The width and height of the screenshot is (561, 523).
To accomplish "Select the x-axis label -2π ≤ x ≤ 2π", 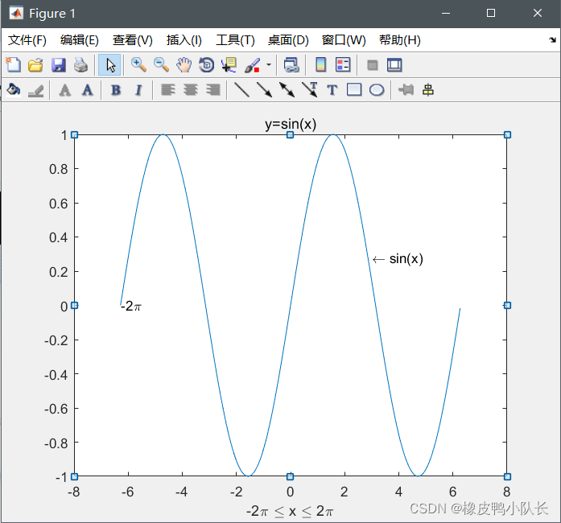I will [290, 511].
